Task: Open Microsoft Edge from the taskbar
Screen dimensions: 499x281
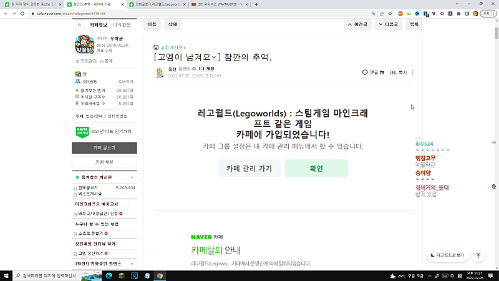Action: click(109, 275)
